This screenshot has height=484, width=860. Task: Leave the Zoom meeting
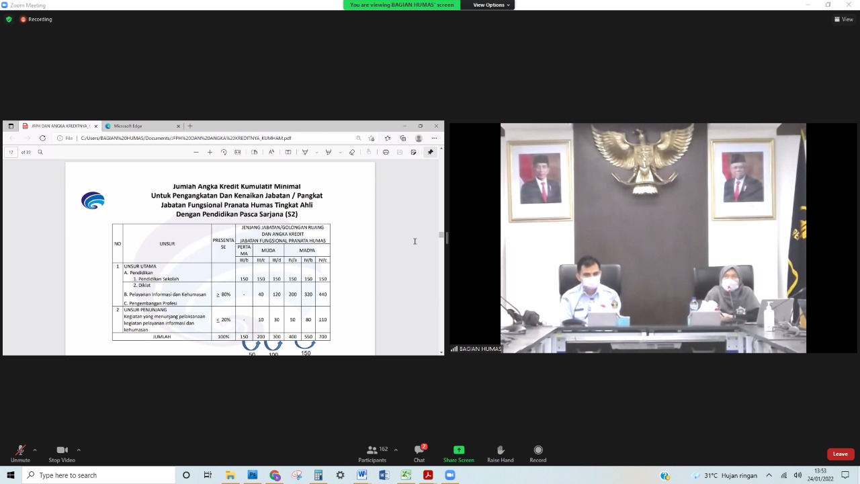[840, 454]
